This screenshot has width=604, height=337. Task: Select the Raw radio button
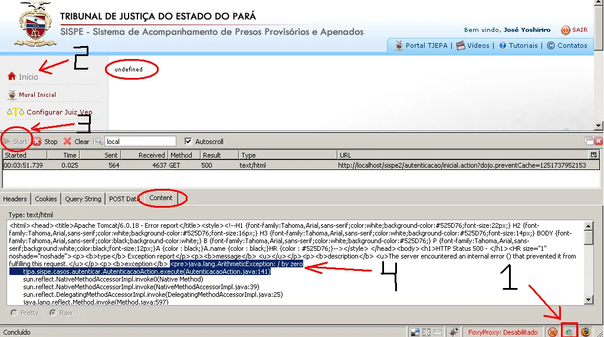coord(52,313)
